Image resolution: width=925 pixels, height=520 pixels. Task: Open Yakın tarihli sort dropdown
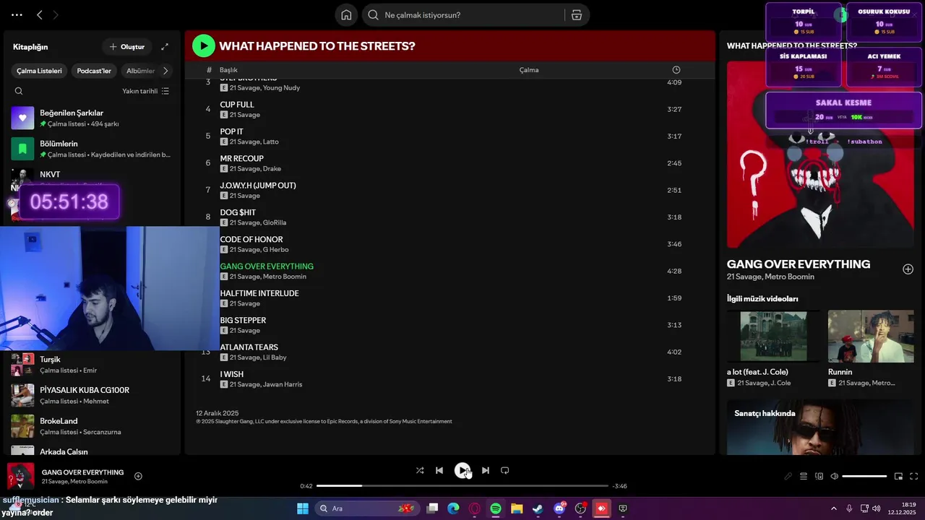(x=145, y=91)
